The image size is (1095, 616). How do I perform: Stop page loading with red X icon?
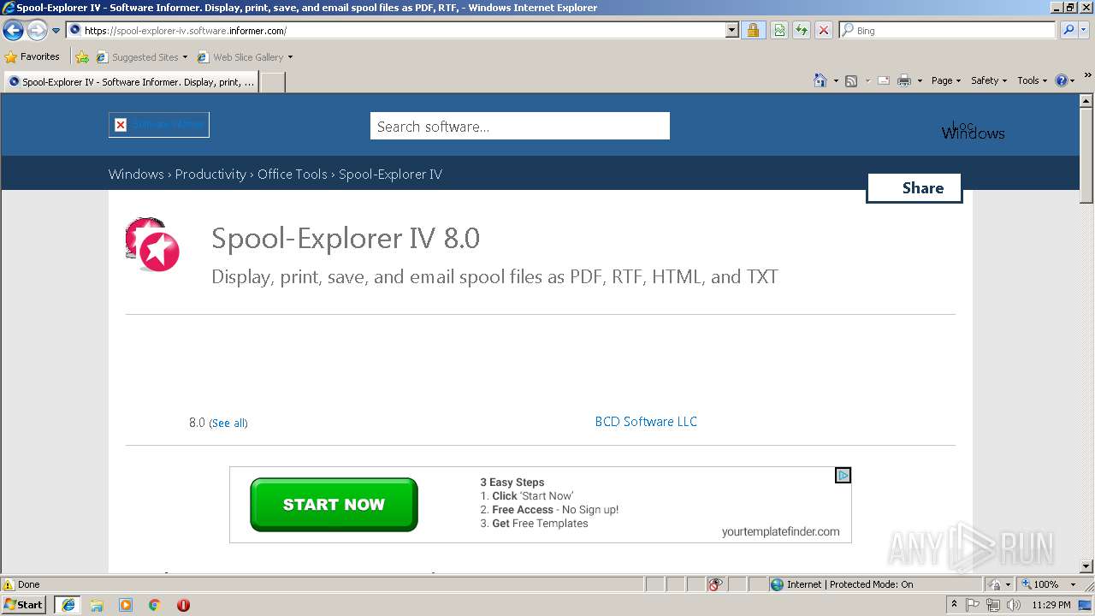click(x=824, y=30)
